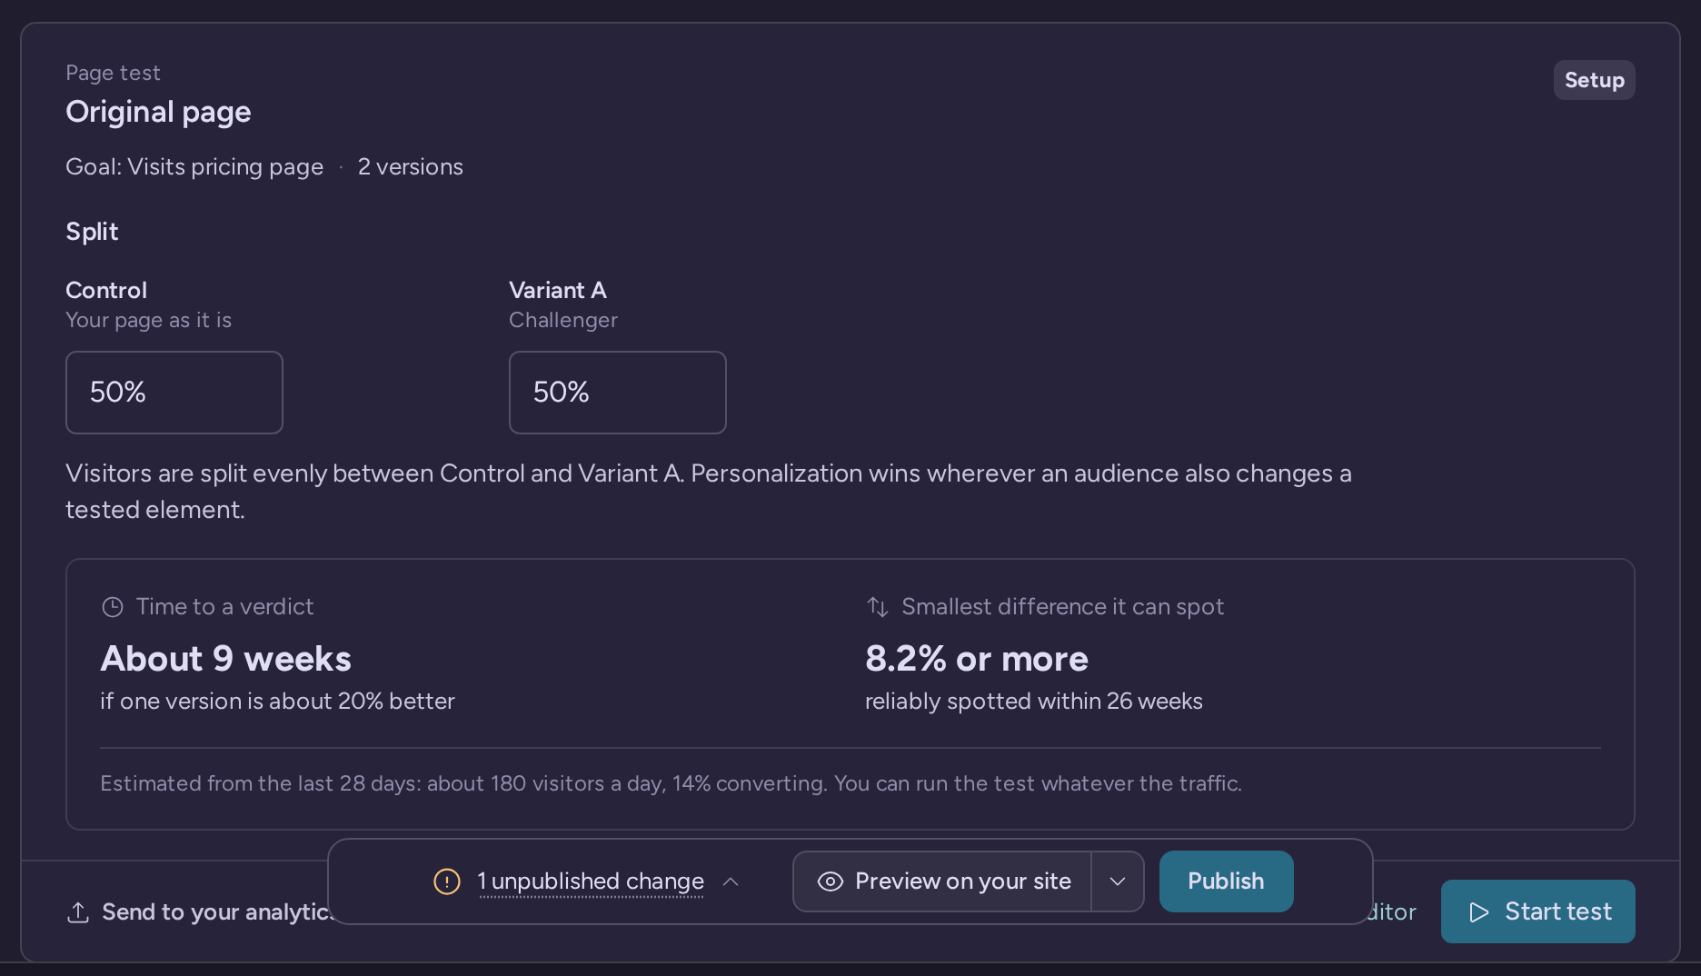Viewport: 1701px width, 976px height.
Task: Click 'reliably spotted within 26 weeks' text
Action: 1034,702
